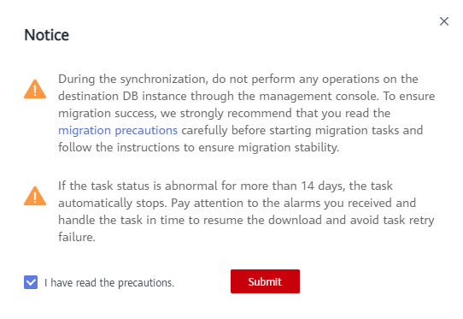
Task: Click the "handle the task in time" line
Action: coord(246,221)
